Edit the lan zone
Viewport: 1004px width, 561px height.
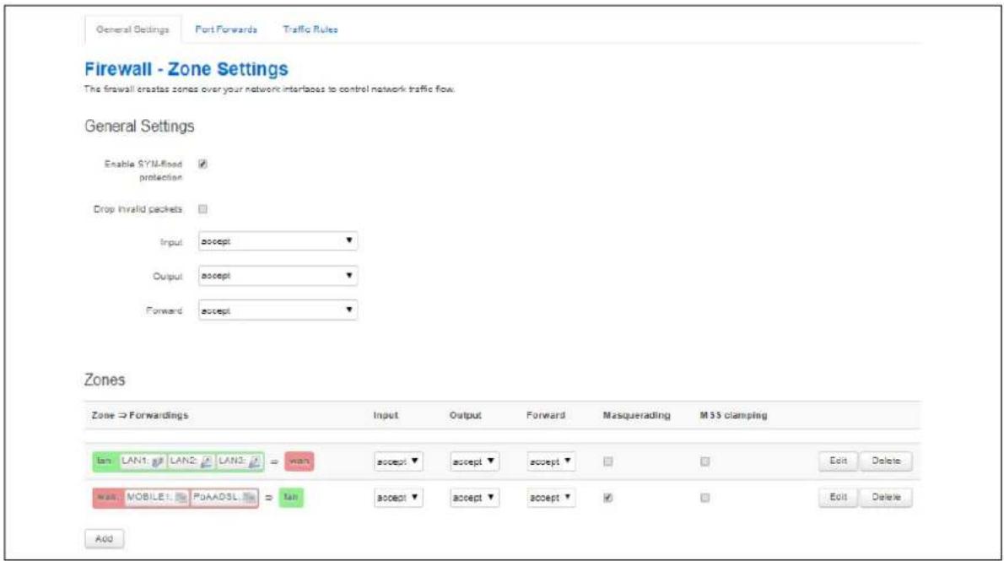pos(838,461)
